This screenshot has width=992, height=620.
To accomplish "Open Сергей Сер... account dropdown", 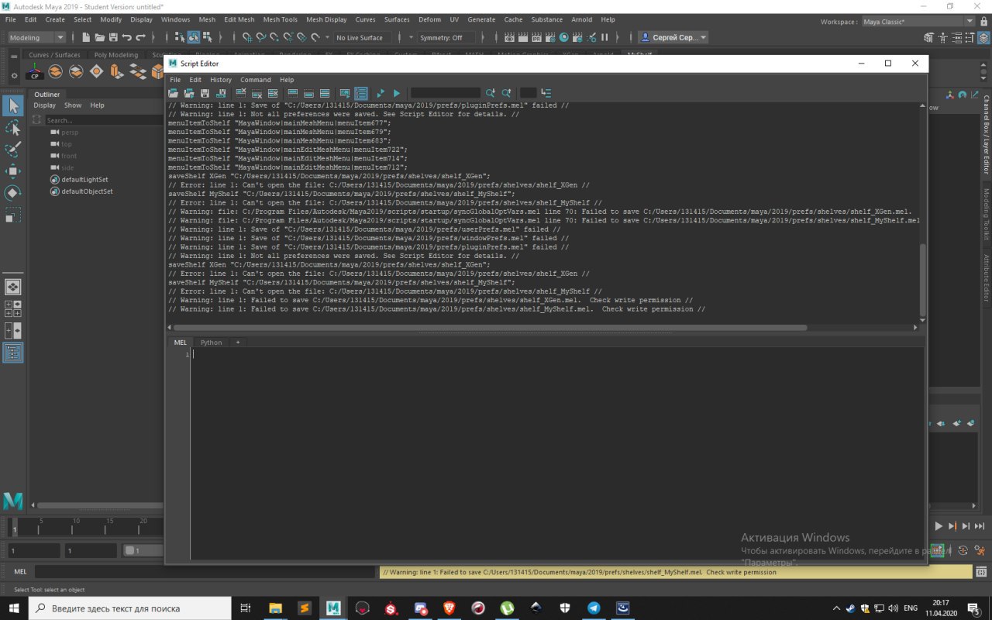I will (x=673, y=37).
